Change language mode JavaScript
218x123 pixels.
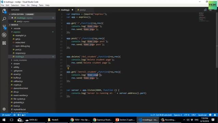click(202, 115)
